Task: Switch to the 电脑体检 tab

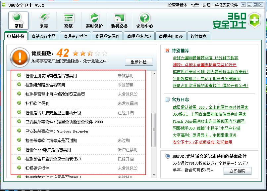Action: tap(16, 36)
